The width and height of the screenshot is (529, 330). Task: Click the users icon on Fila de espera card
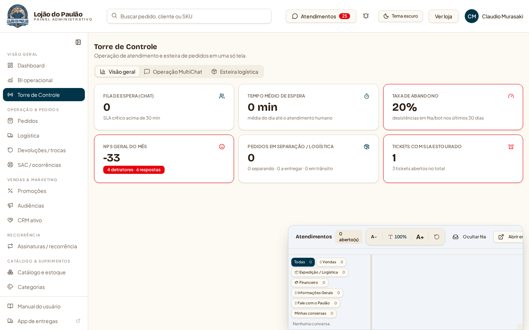tap(222, 96)
